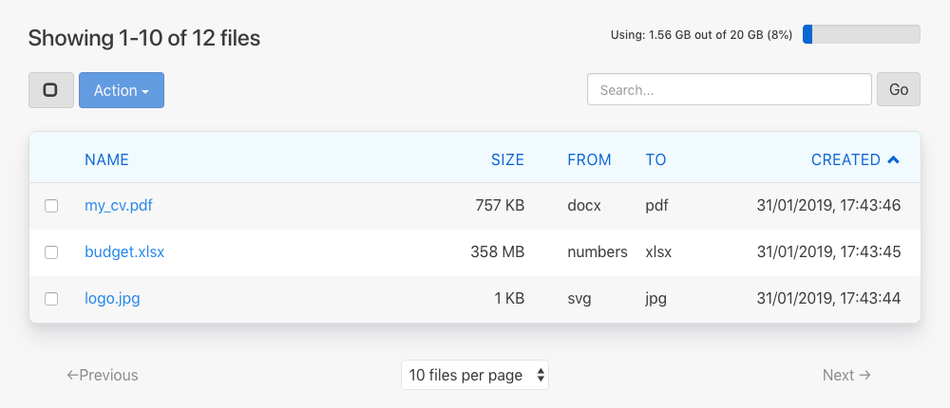Expand the files per page selector
Viewport: 950px width, 408px height.
click(x=475, y=375)
